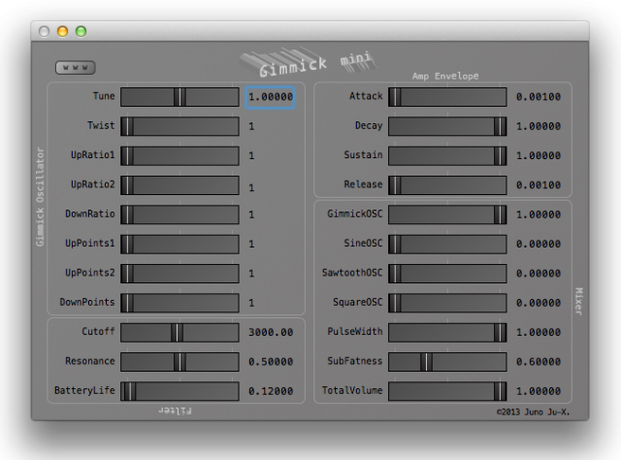Select the BatteryLife value 0.12000
The image size is (621, 460).
[x=271, y=391]
